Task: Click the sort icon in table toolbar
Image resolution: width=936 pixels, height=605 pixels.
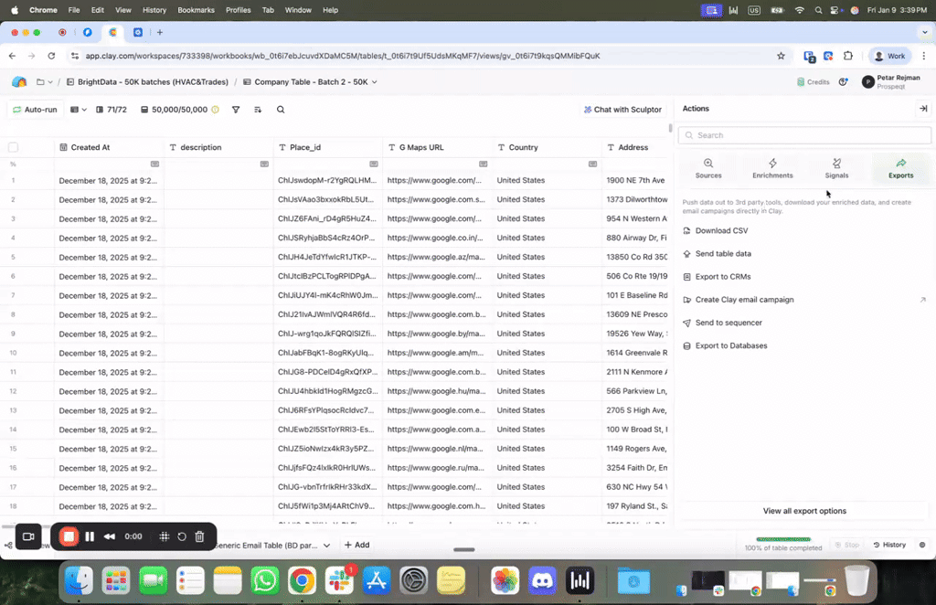Action: click(258, 110)
